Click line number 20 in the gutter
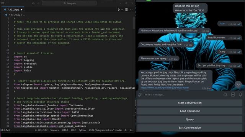The height and width of the screenshot is (137, 245). click(8, 84)
